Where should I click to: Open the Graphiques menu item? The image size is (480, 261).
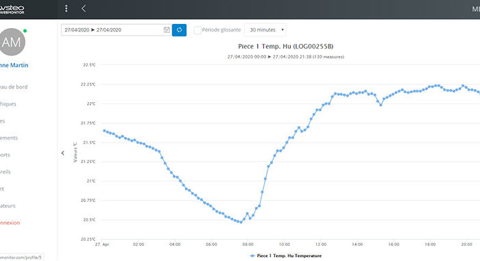(x=8, y=104)
